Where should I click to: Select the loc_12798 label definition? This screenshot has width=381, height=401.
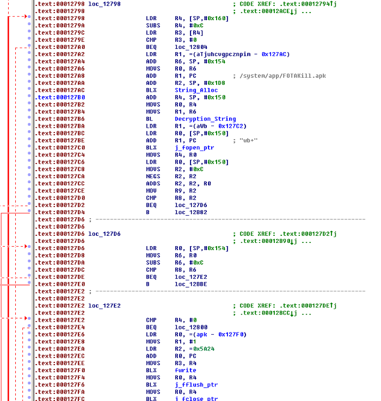click(105, 4)
